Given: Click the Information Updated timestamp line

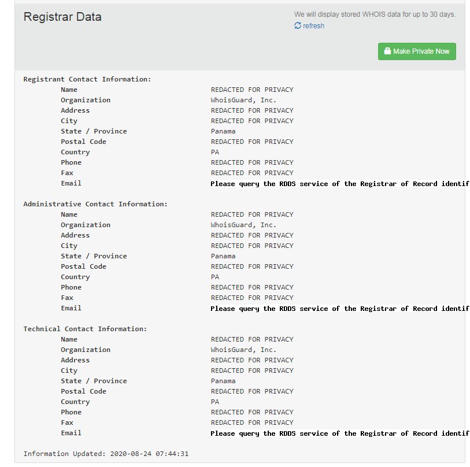Looking at the screenshot, I should (x=106, y=454).
